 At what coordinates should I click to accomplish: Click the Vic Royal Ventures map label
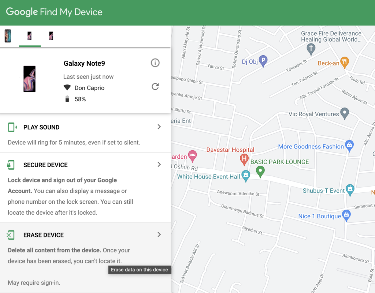[314, 114]
